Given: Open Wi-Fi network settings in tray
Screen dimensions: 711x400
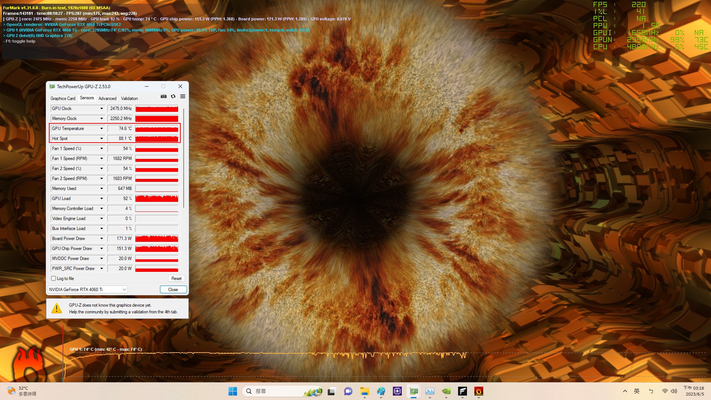Looking at the screenshot, I should 665,391.
